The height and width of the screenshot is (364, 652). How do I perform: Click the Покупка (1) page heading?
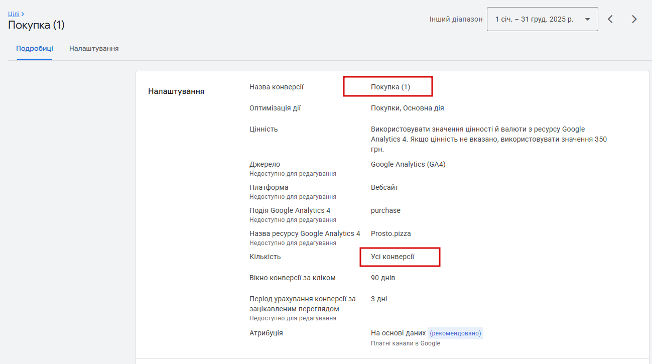pyautogui.click(x=36, y=25)
